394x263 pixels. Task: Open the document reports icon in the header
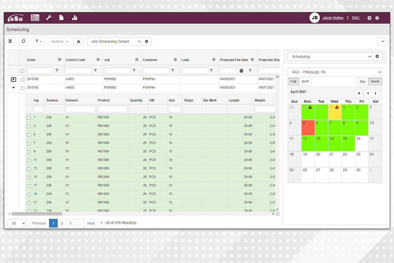[61, 18]
